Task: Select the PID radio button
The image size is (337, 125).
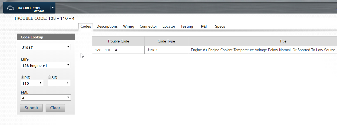Action: click(x=22, y=77)
